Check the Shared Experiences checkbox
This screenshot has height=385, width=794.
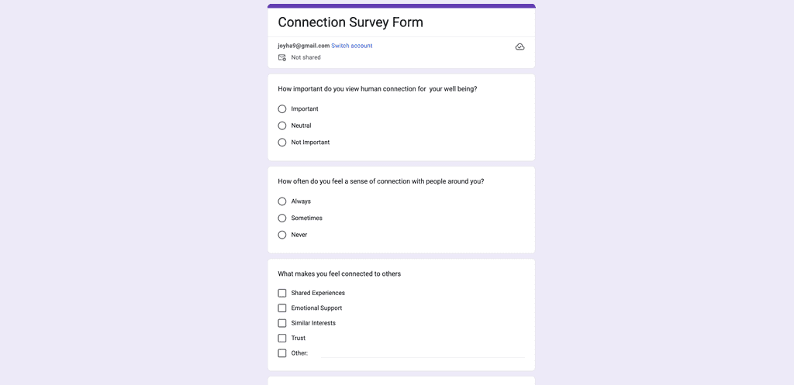(282, 293)
